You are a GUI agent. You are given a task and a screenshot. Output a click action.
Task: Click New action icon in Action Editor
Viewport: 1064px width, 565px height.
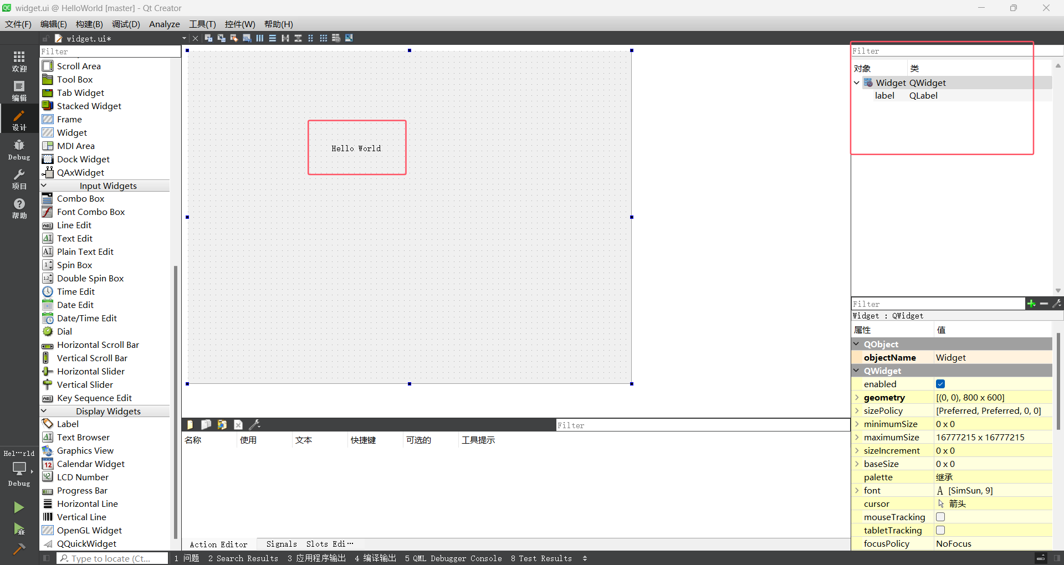pos(190,425)
